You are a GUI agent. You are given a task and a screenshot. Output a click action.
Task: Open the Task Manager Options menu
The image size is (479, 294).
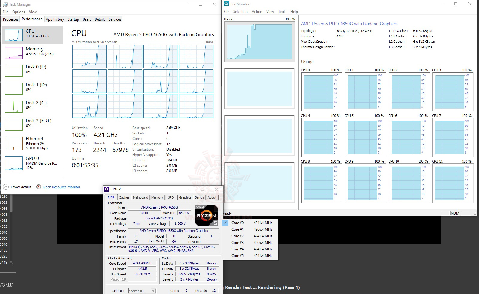click(19, 12)
